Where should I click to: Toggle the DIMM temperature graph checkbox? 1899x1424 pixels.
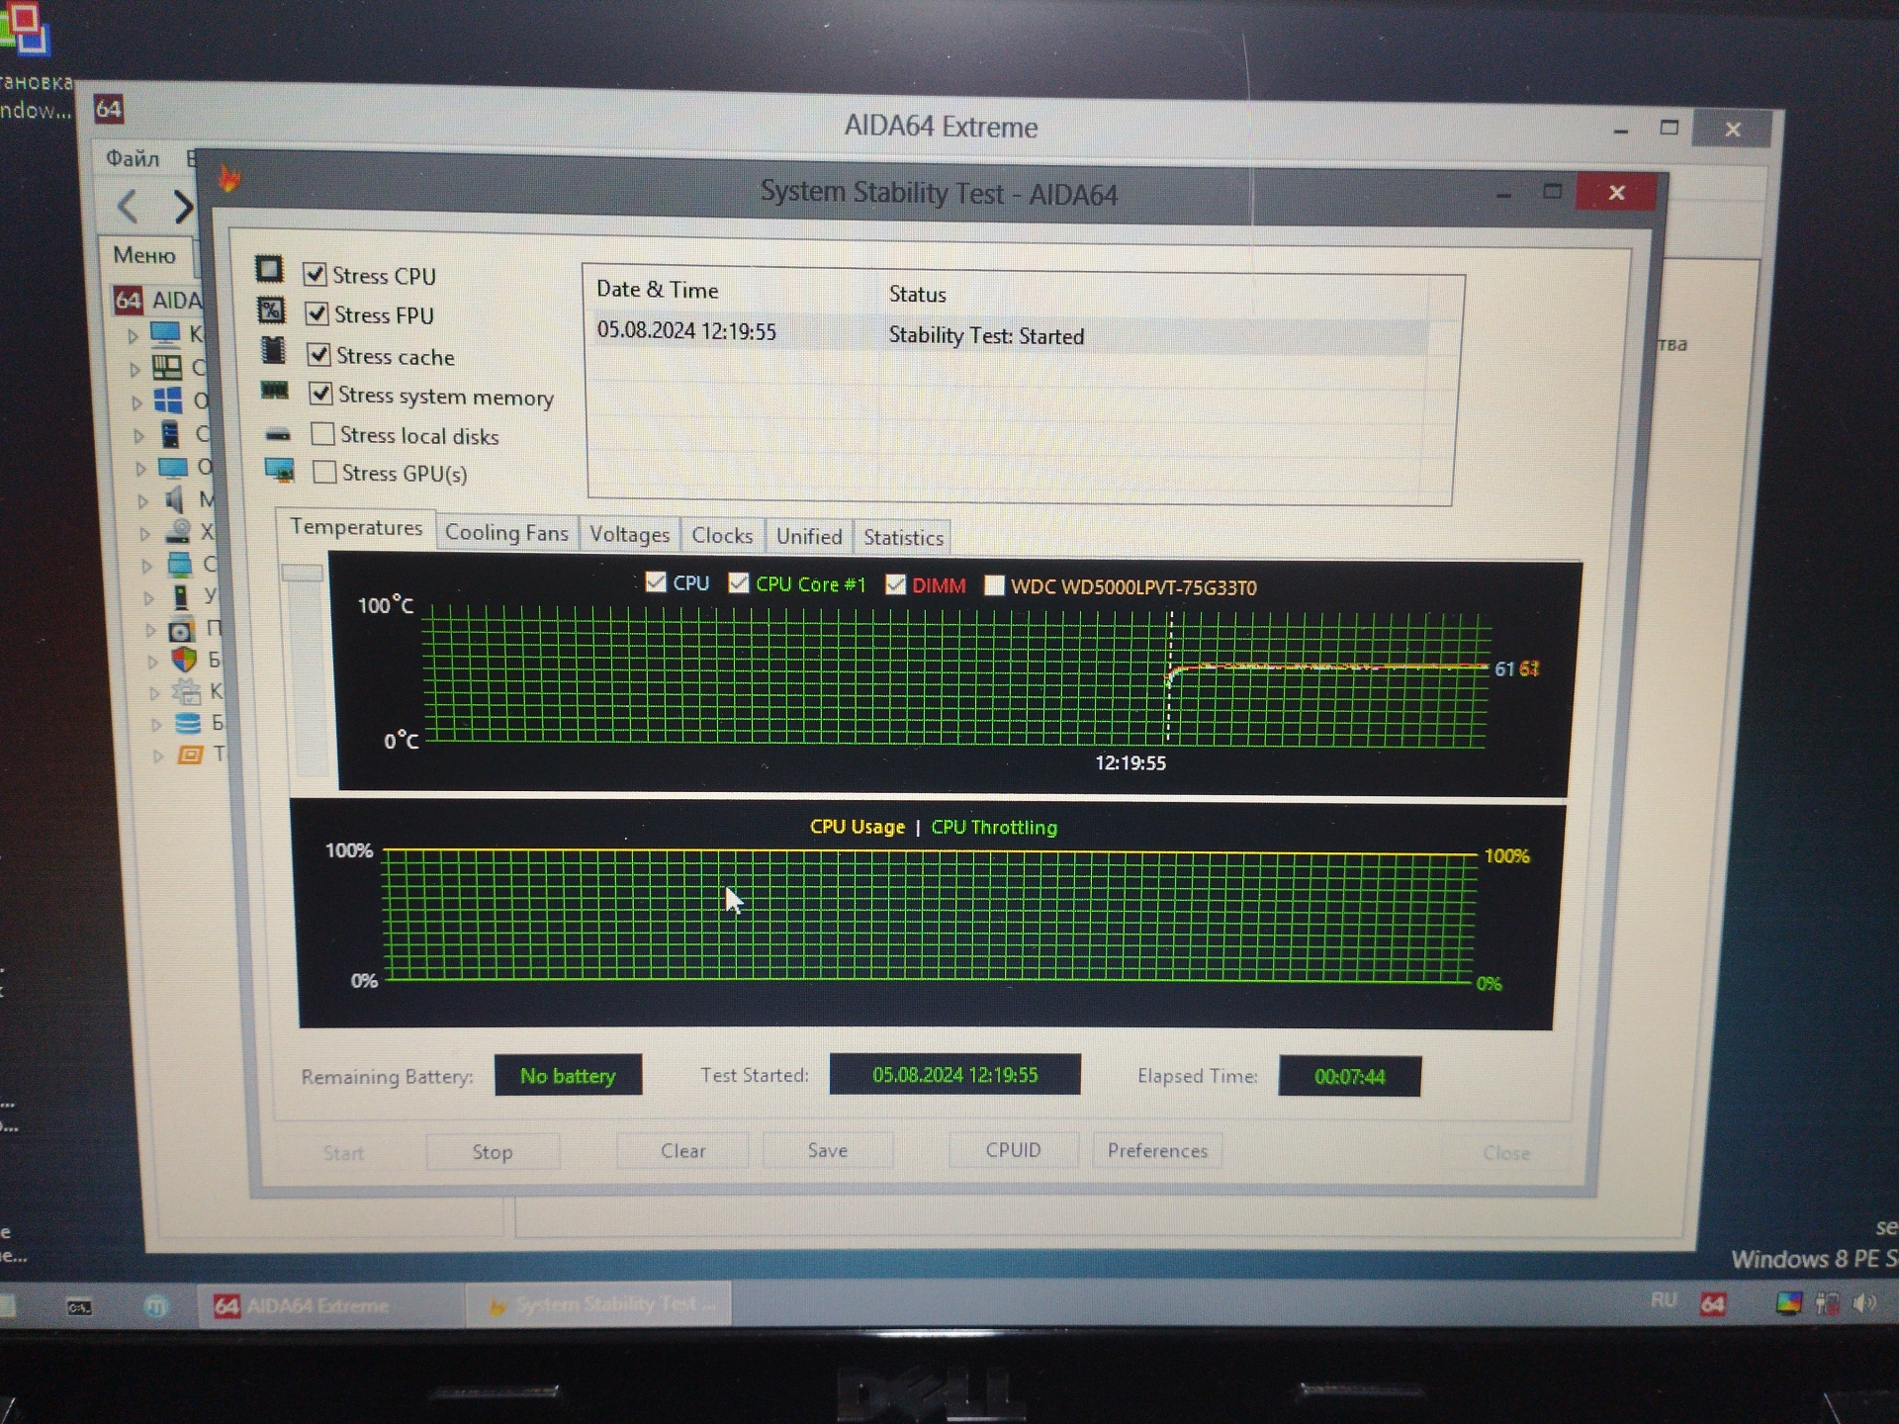coord(896,584)
